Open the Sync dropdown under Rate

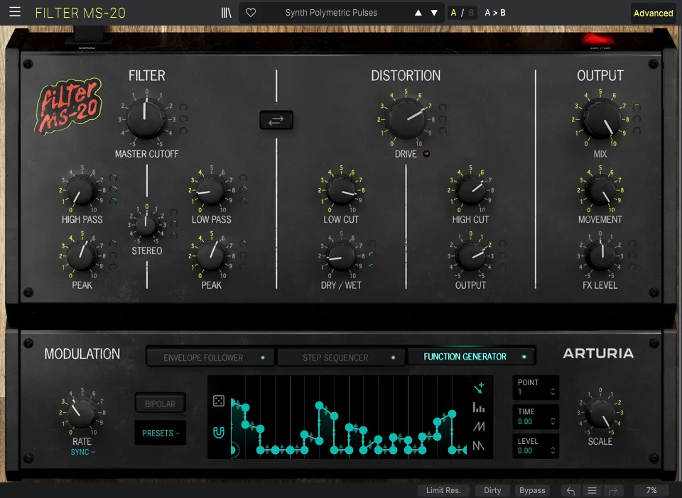(82, 452)
